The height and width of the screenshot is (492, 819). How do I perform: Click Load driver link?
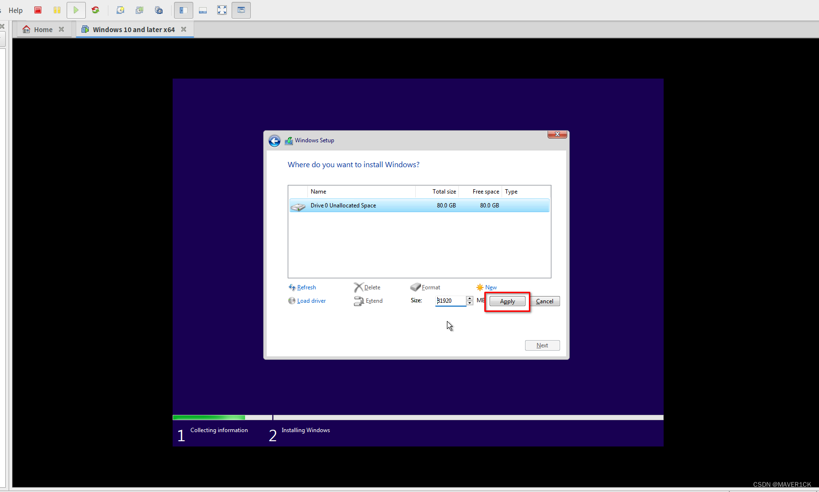coord(311,301)
